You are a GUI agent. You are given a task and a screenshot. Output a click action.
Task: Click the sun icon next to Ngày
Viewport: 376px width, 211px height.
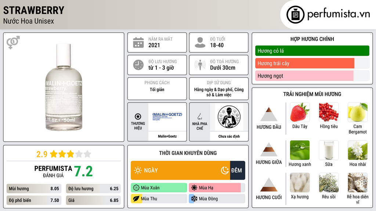point(138,170)
